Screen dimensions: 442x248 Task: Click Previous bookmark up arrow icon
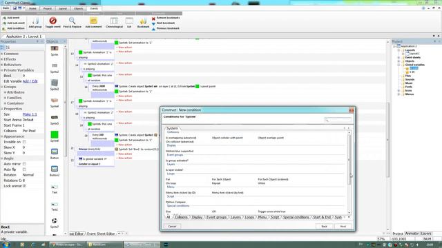[x=153, y=29]
